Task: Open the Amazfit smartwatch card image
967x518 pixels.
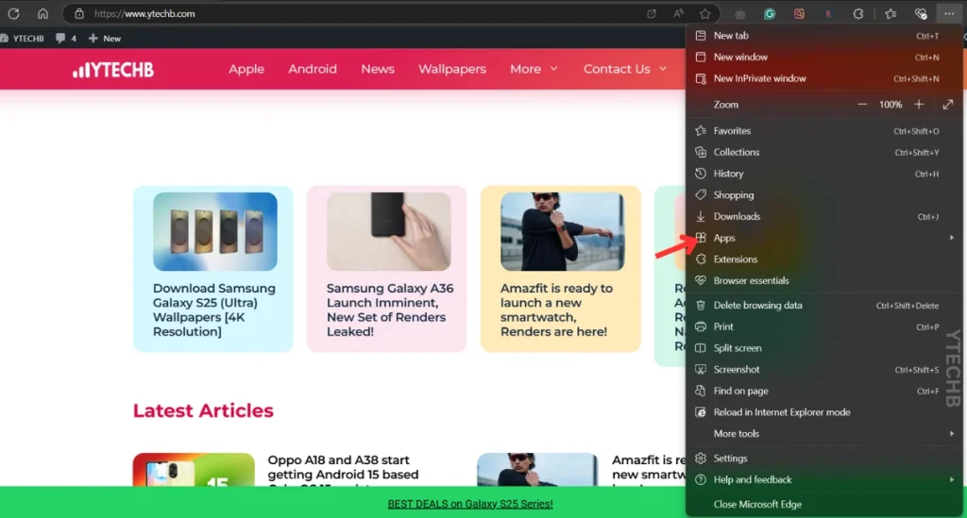Action: pos(563,231)
